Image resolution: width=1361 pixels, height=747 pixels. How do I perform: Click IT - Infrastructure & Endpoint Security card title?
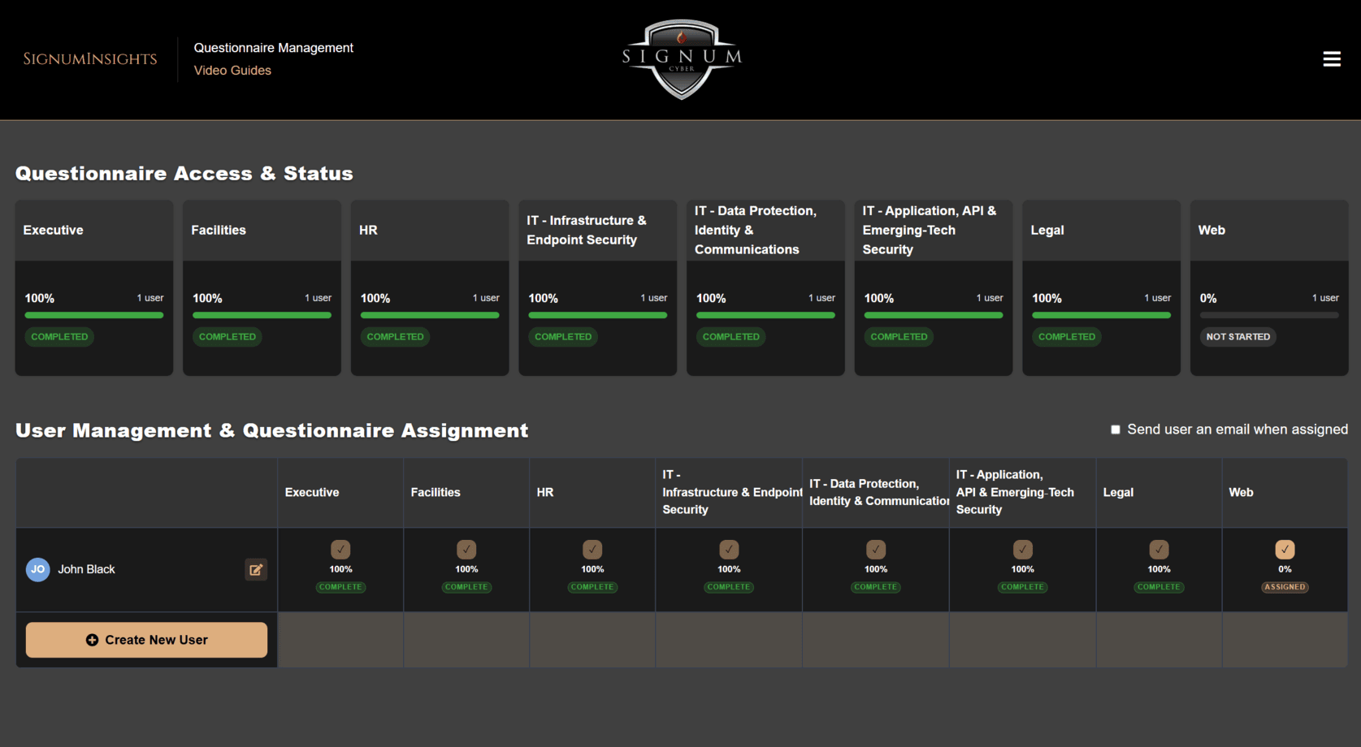coord(587,231)
